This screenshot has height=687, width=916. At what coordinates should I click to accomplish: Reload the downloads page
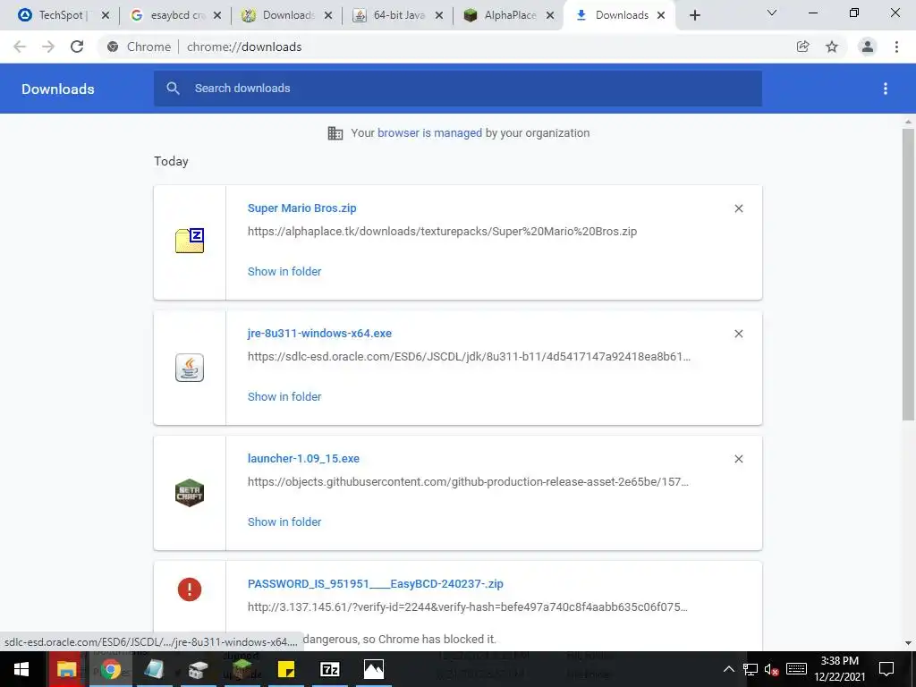click(x=77, y=47)
